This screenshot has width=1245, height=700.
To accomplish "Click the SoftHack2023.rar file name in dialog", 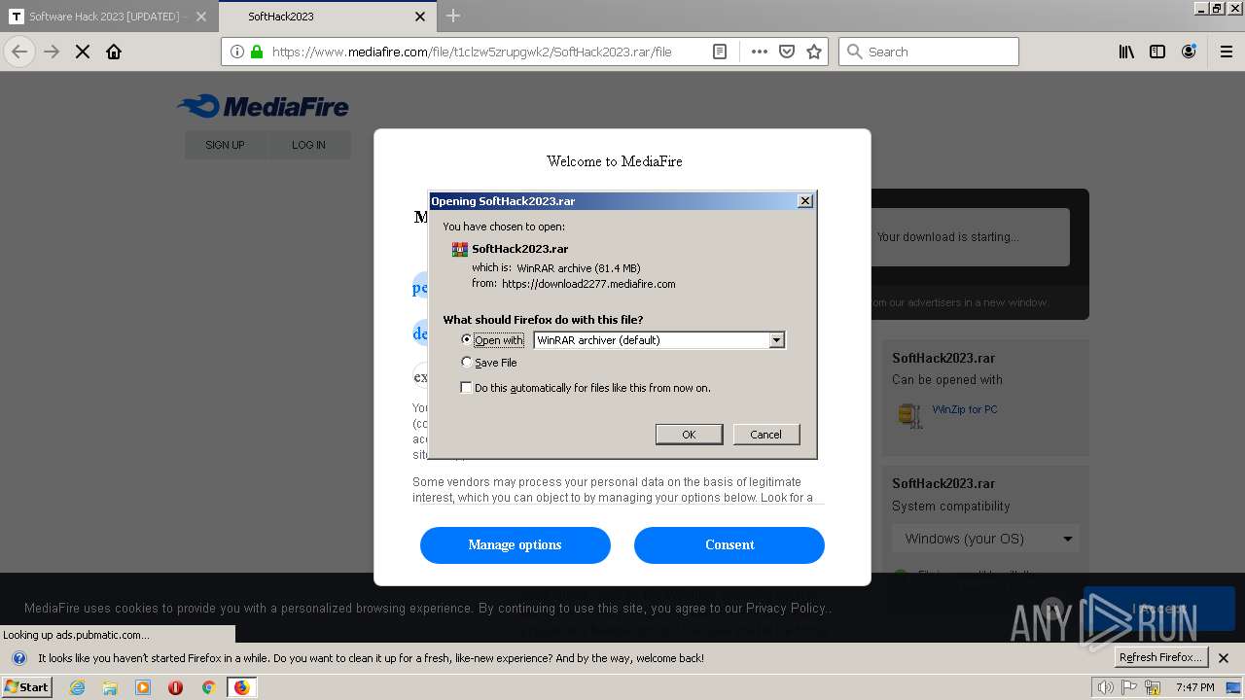I will point(520,249).
